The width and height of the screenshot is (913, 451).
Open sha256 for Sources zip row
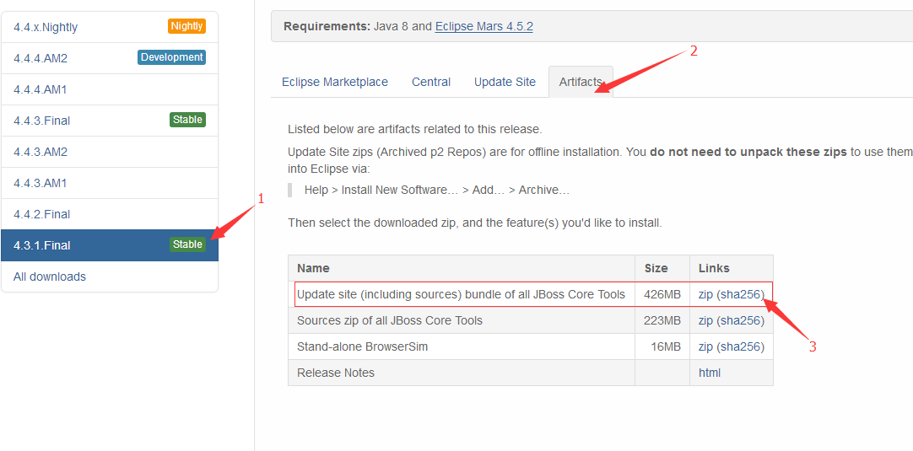click(x=740, y=320)
